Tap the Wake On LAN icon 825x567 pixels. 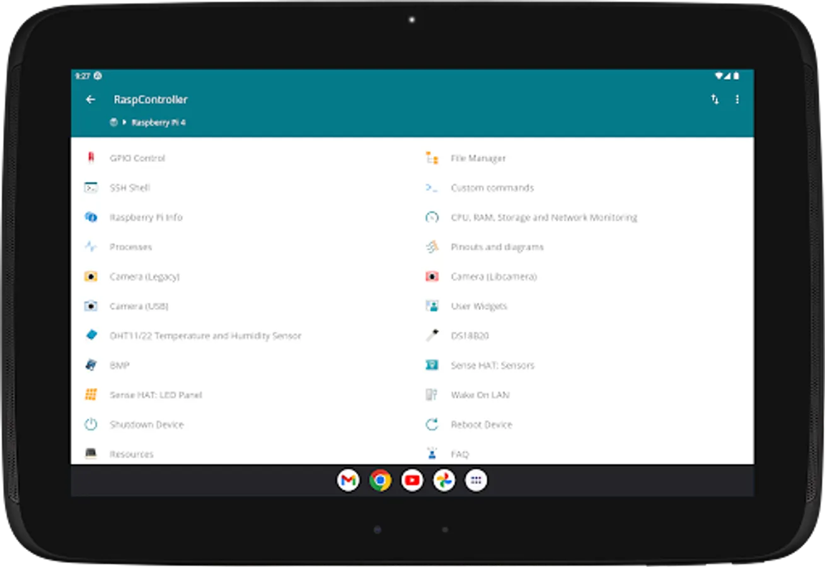pyautogui.click(x=432, y=395)
